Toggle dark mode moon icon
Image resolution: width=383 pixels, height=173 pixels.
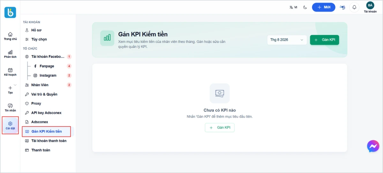pos(305,7)
